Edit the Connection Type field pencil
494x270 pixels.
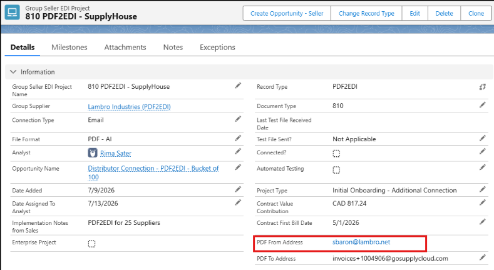tap(238, 119)
